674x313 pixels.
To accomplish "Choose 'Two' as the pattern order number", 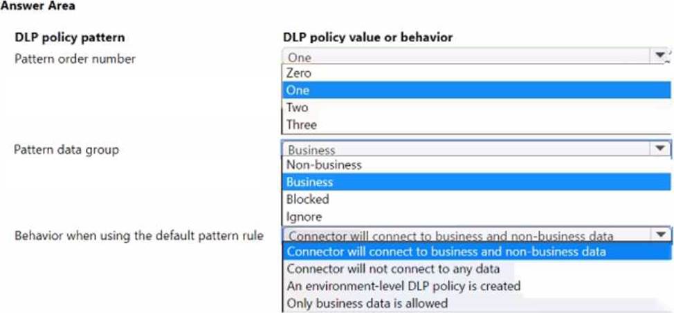I will tap(298, 108).
